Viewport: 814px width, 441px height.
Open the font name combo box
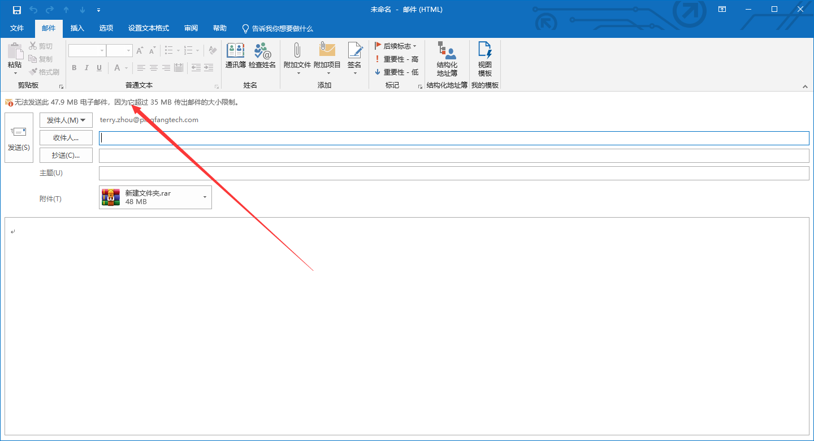87,51
